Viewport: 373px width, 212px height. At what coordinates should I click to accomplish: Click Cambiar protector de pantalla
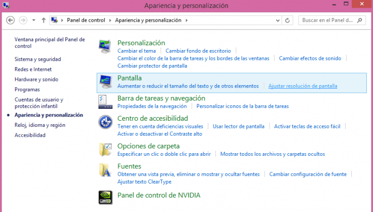pos(152,66)
